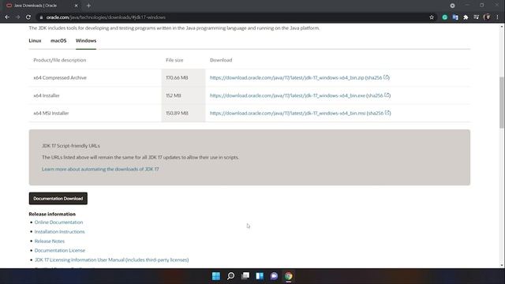
Task: Open Chrome profile avatar
Action: tap(487, 17)
